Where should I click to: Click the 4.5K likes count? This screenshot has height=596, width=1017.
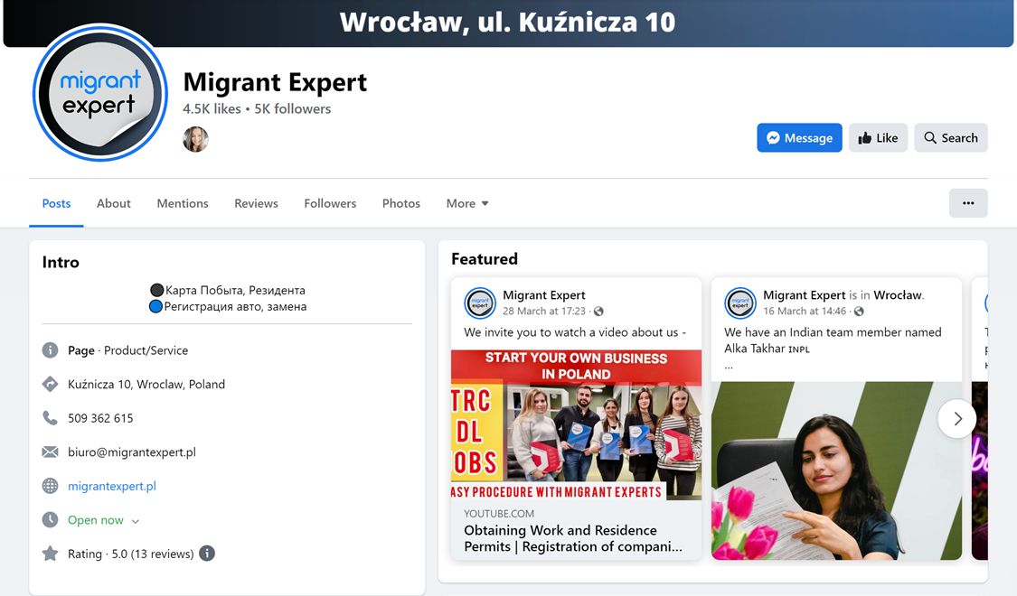(x=212, y=109)
